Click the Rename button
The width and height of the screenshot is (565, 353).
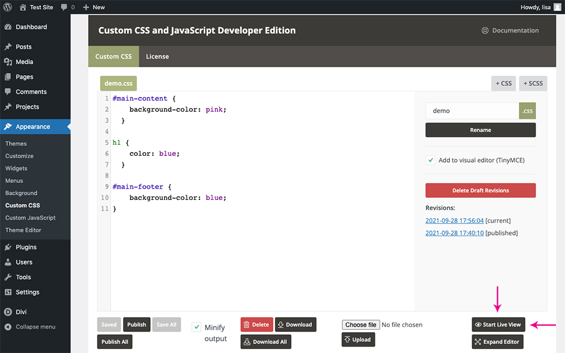[480, 130]
